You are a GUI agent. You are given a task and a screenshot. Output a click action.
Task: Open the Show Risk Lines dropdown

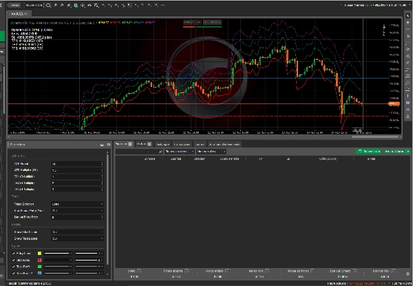pyautogui.click(x=78, y=232)
